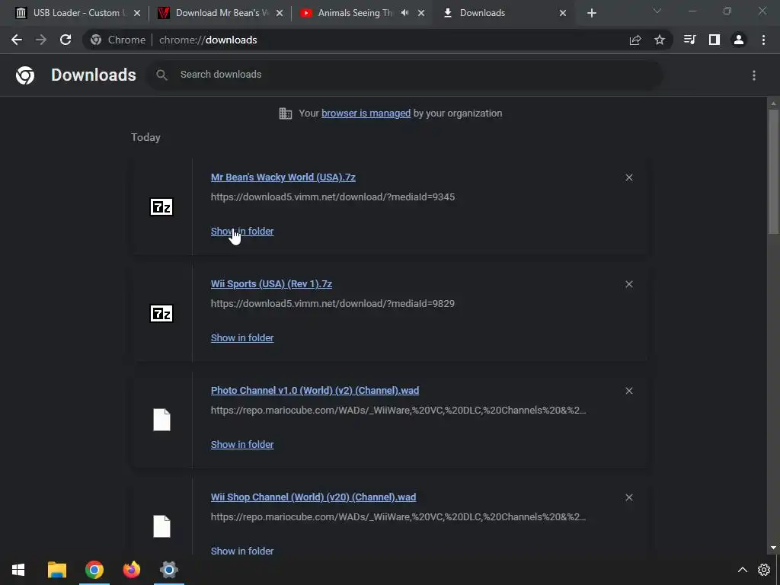
Task: Click the Wii Shop Channel mariocube source URL
Action: click(x=398, y=517)
